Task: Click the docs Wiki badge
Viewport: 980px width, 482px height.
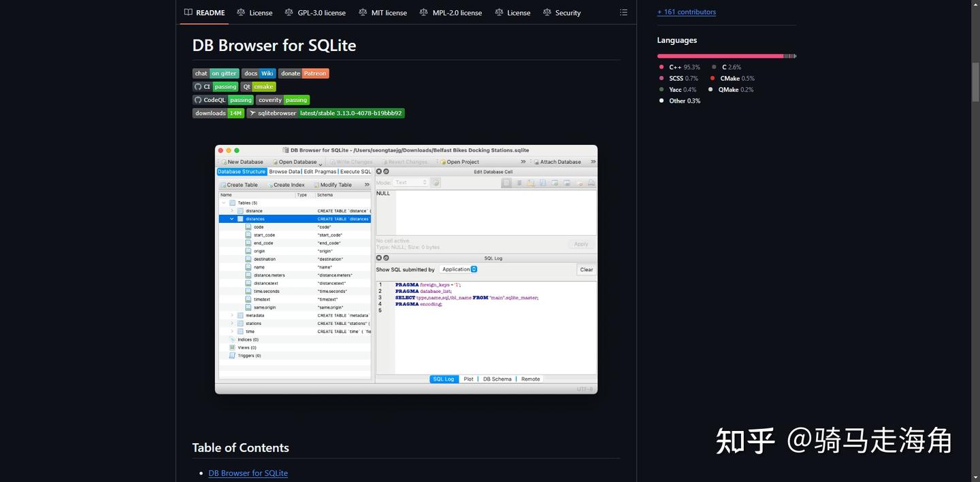Action: click(x=259, y=73)
